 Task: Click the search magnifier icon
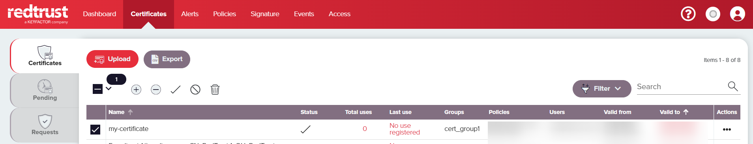733,86
